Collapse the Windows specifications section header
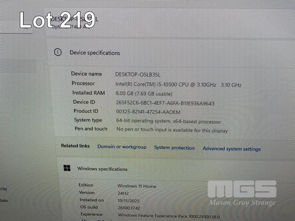Viewport: 295px width, 221px height. (173, 169)
